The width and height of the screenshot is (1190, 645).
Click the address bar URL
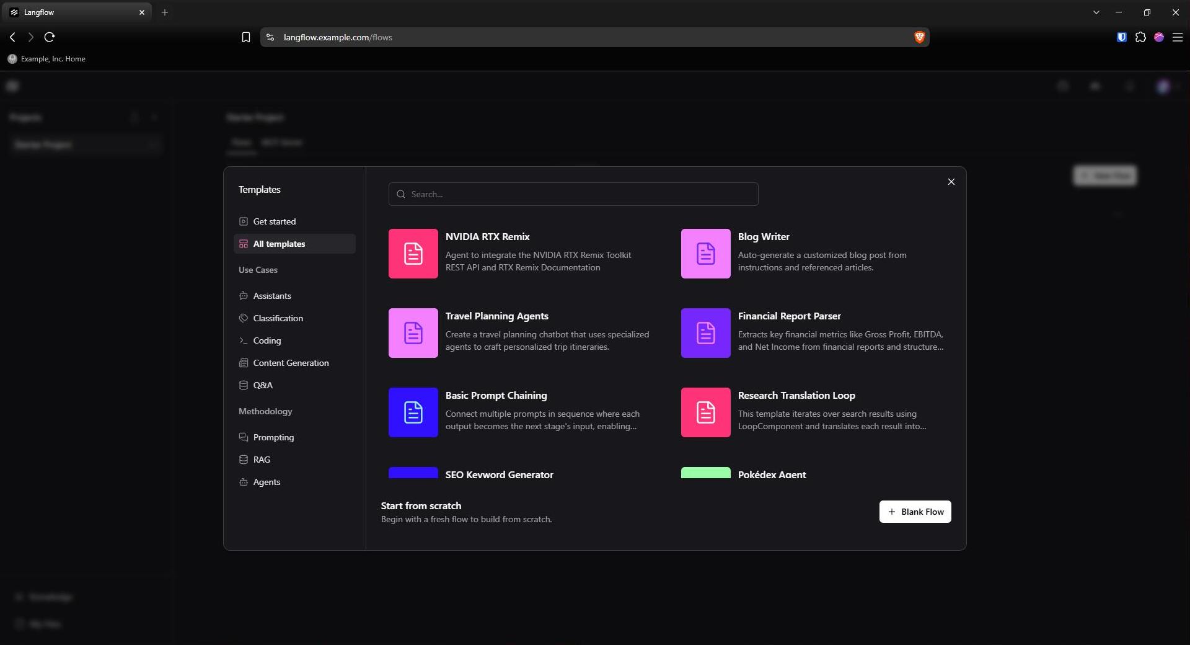click(x=338, y=37)
